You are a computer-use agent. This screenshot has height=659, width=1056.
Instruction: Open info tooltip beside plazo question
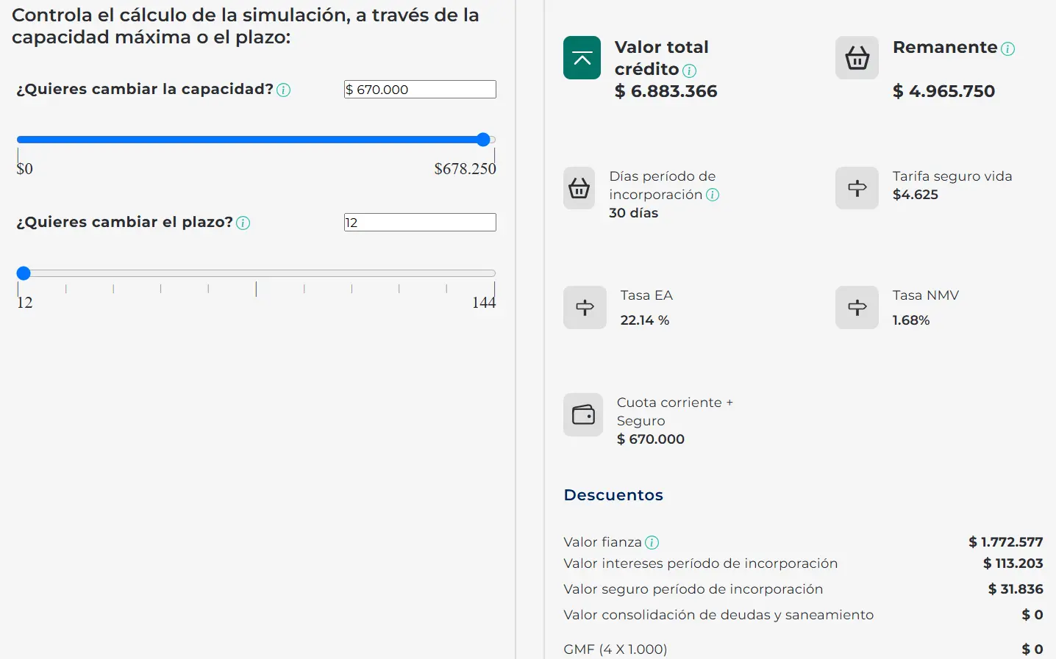point(243,223)
